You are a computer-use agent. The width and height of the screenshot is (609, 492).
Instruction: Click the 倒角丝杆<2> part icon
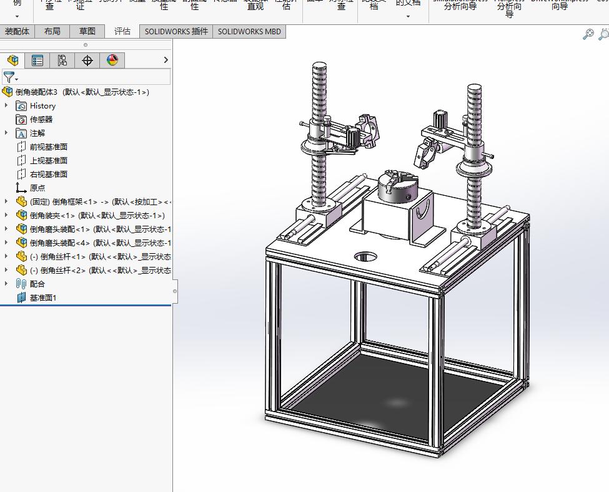21,270
